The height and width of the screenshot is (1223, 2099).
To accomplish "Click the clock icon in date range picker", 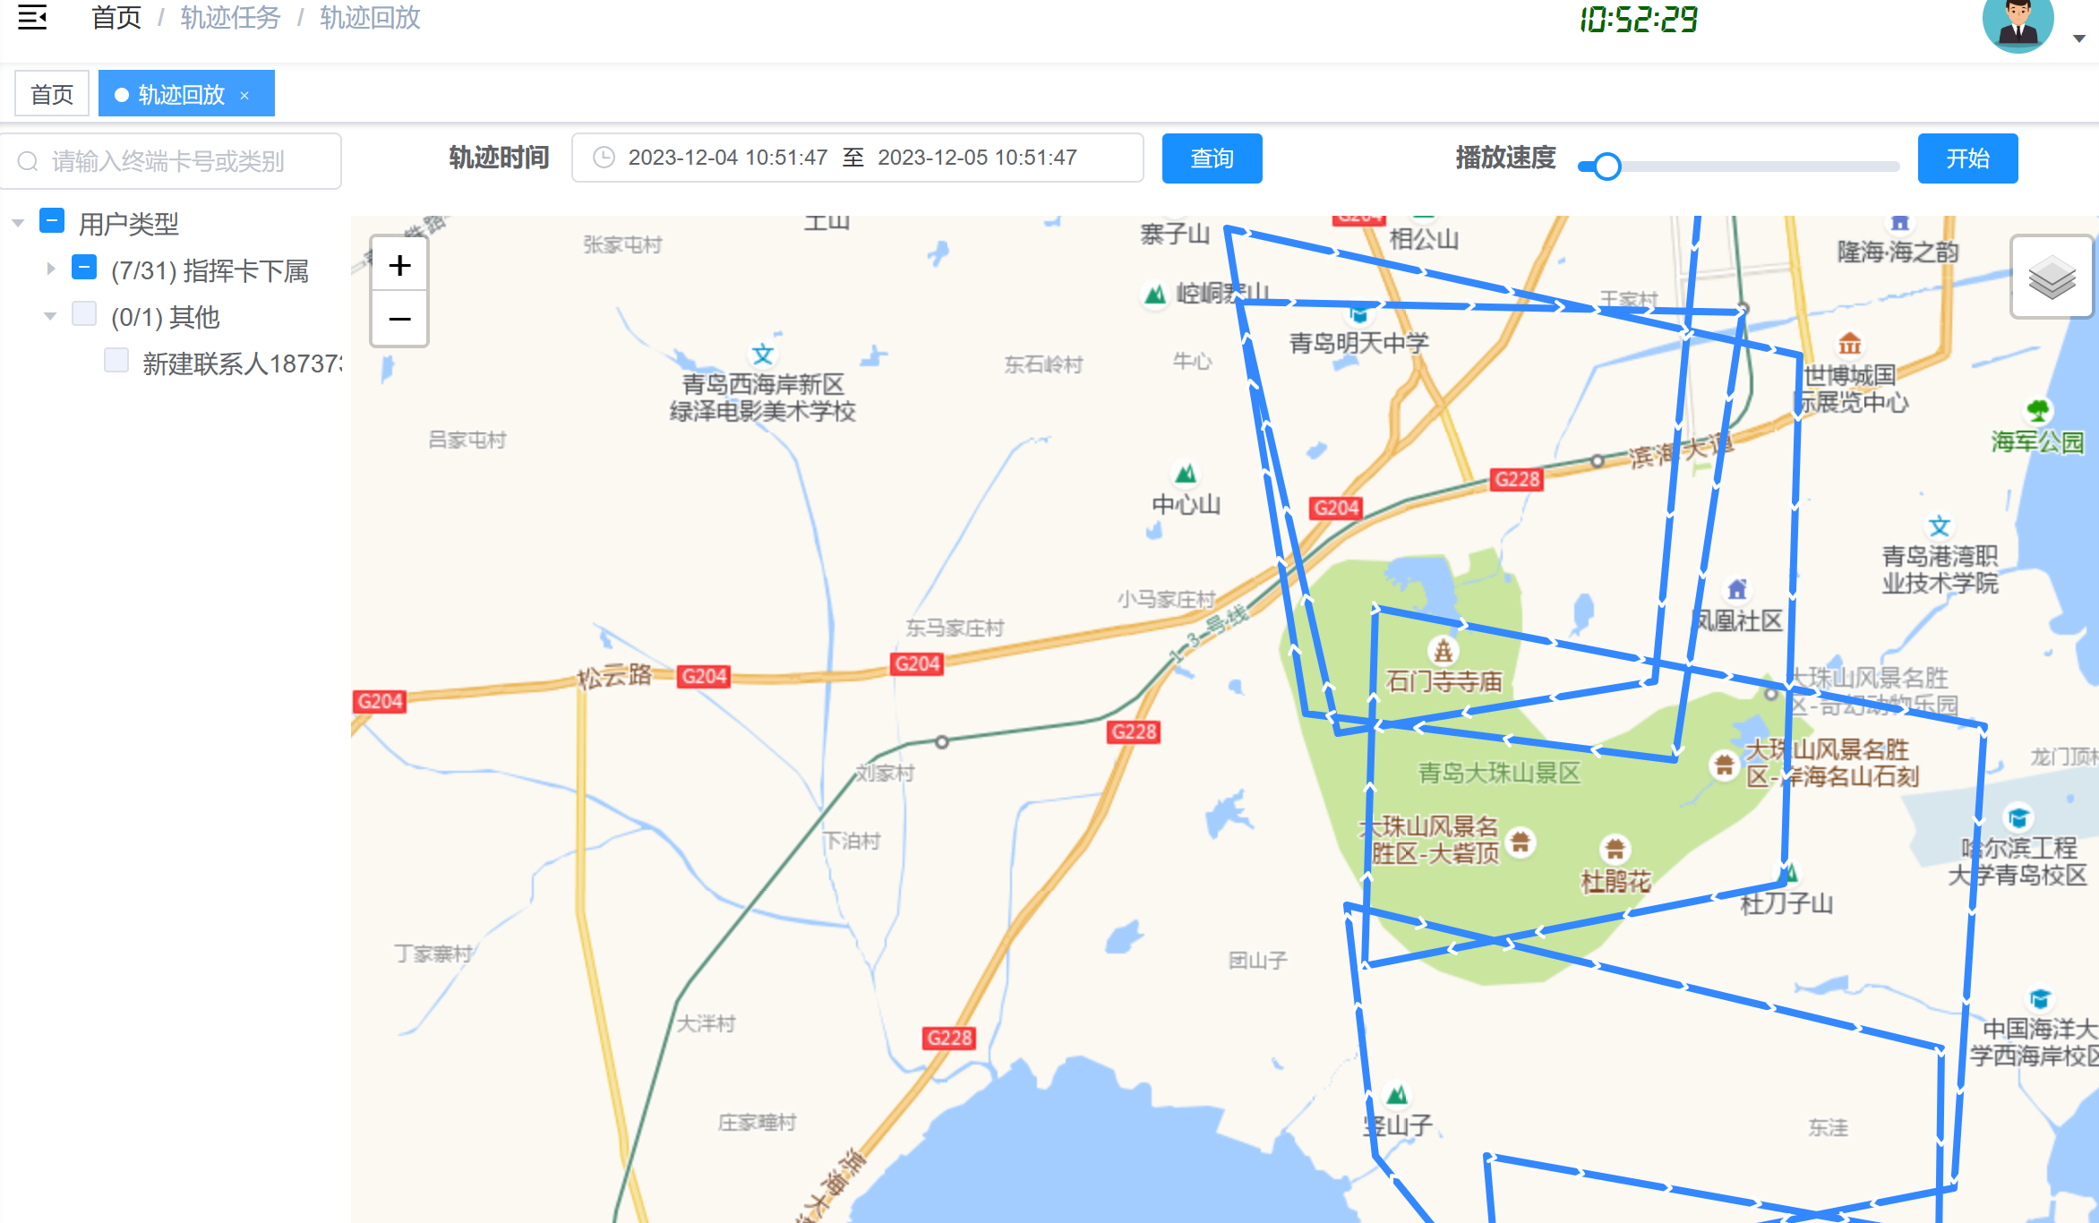I will 604,158.
